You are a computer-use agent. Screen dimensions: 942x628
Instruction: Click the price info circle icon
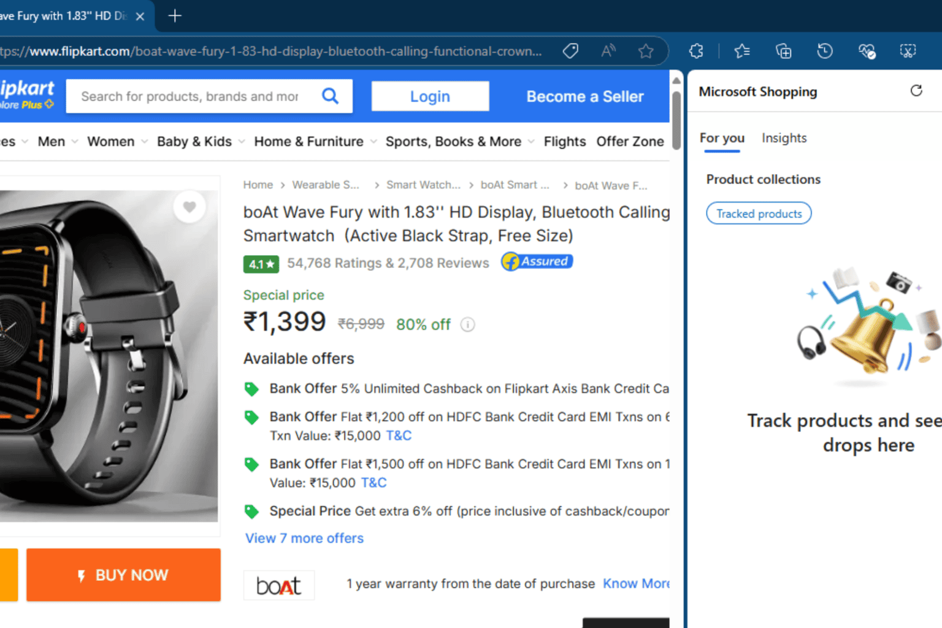[x=467, y=324]
